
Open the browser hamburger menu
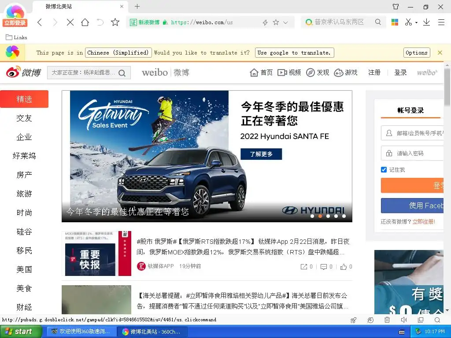441,22
